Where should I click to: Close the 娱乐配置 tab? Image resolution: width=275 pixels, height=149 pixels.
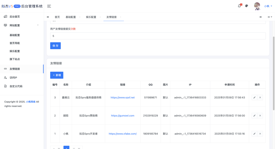coord(100,17)
